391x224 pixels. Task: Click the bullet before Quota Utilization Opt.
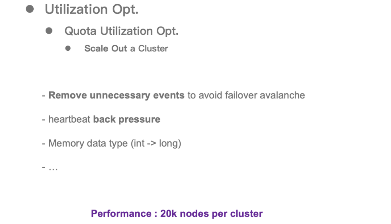pyautogui.click(x=49, y=31)
